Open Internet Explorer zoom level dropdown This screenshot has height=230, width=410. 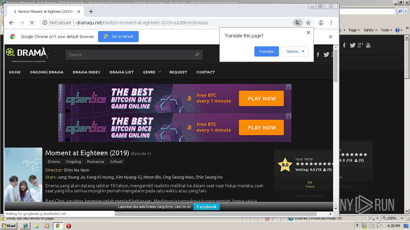402,218
